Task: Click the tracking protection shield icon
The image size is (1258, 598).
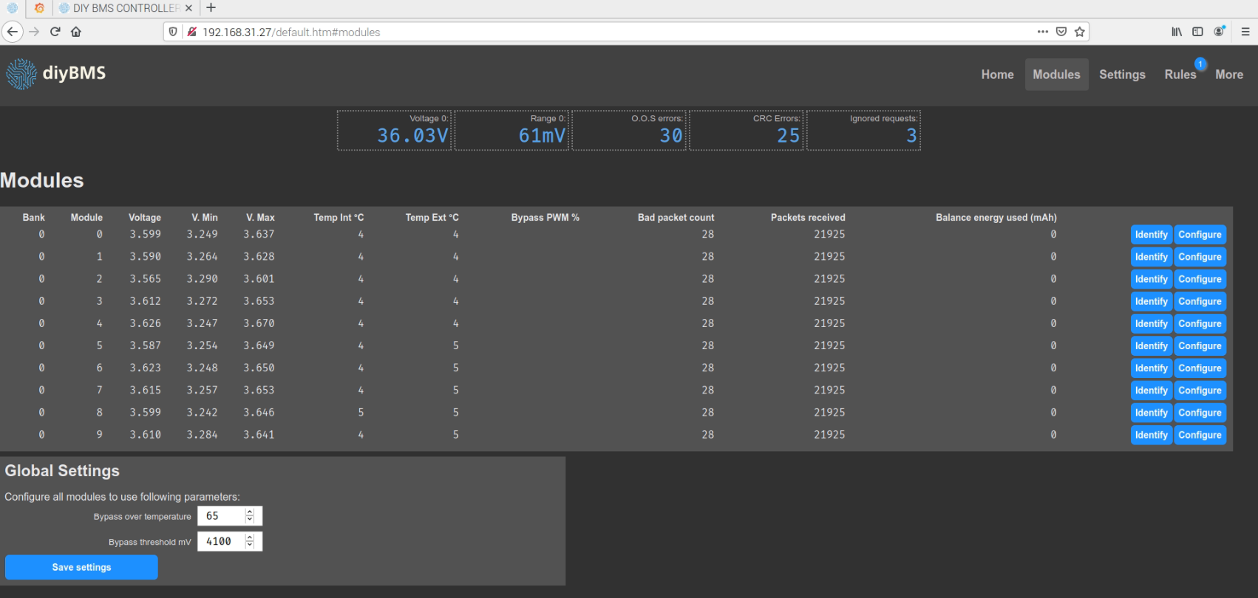Action: point(174,32)
